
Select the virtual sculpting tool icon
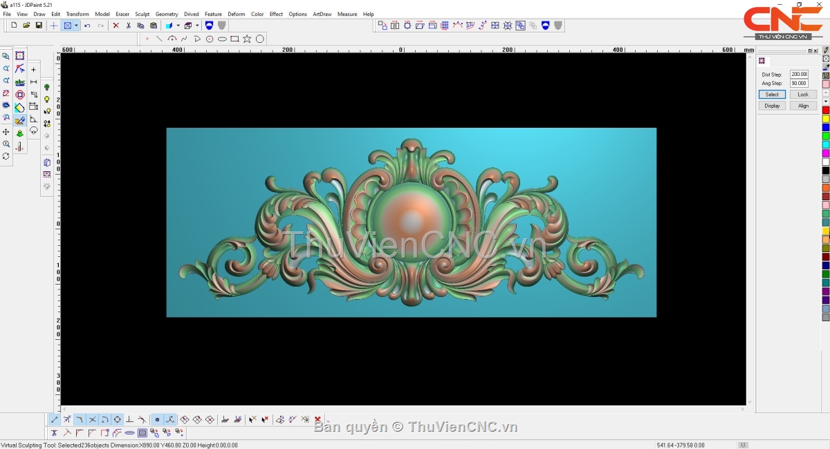pyautogui.click(x=19, y=120)
